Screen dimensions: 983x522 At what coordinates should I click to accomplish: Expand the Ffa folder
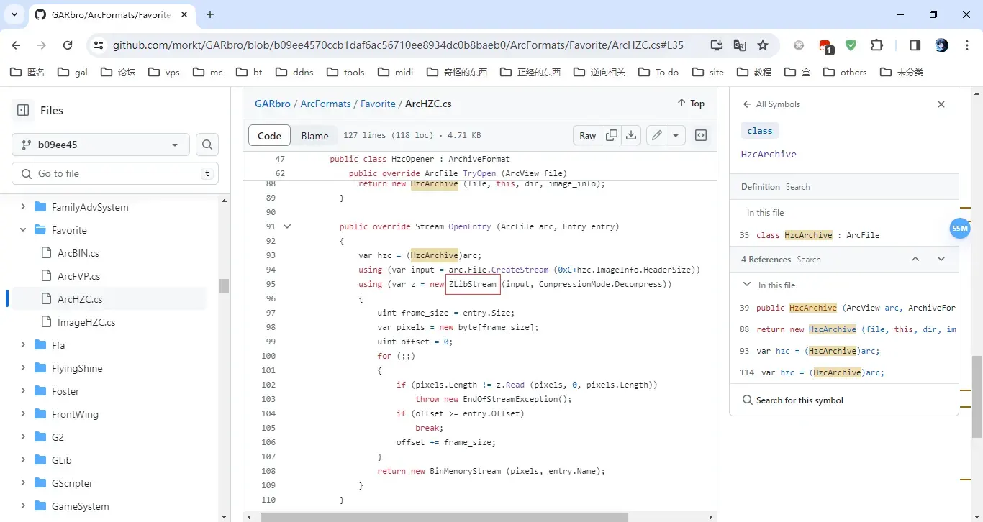(x=23, y=345)
